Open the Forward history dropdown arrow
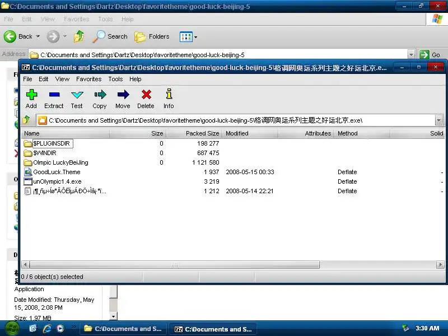 point(65,36)
